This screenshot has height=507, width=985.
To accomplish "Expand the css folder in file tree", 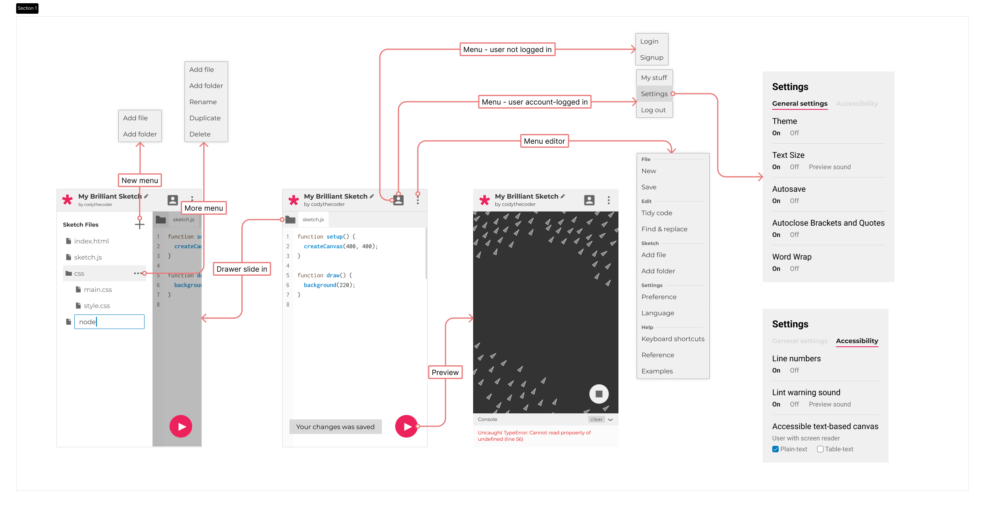I will tap(72, 273).
